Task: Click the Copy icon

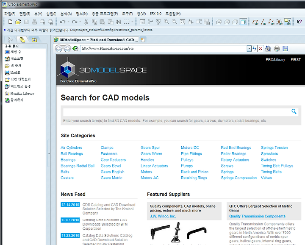Action: [x=94, y=22]
